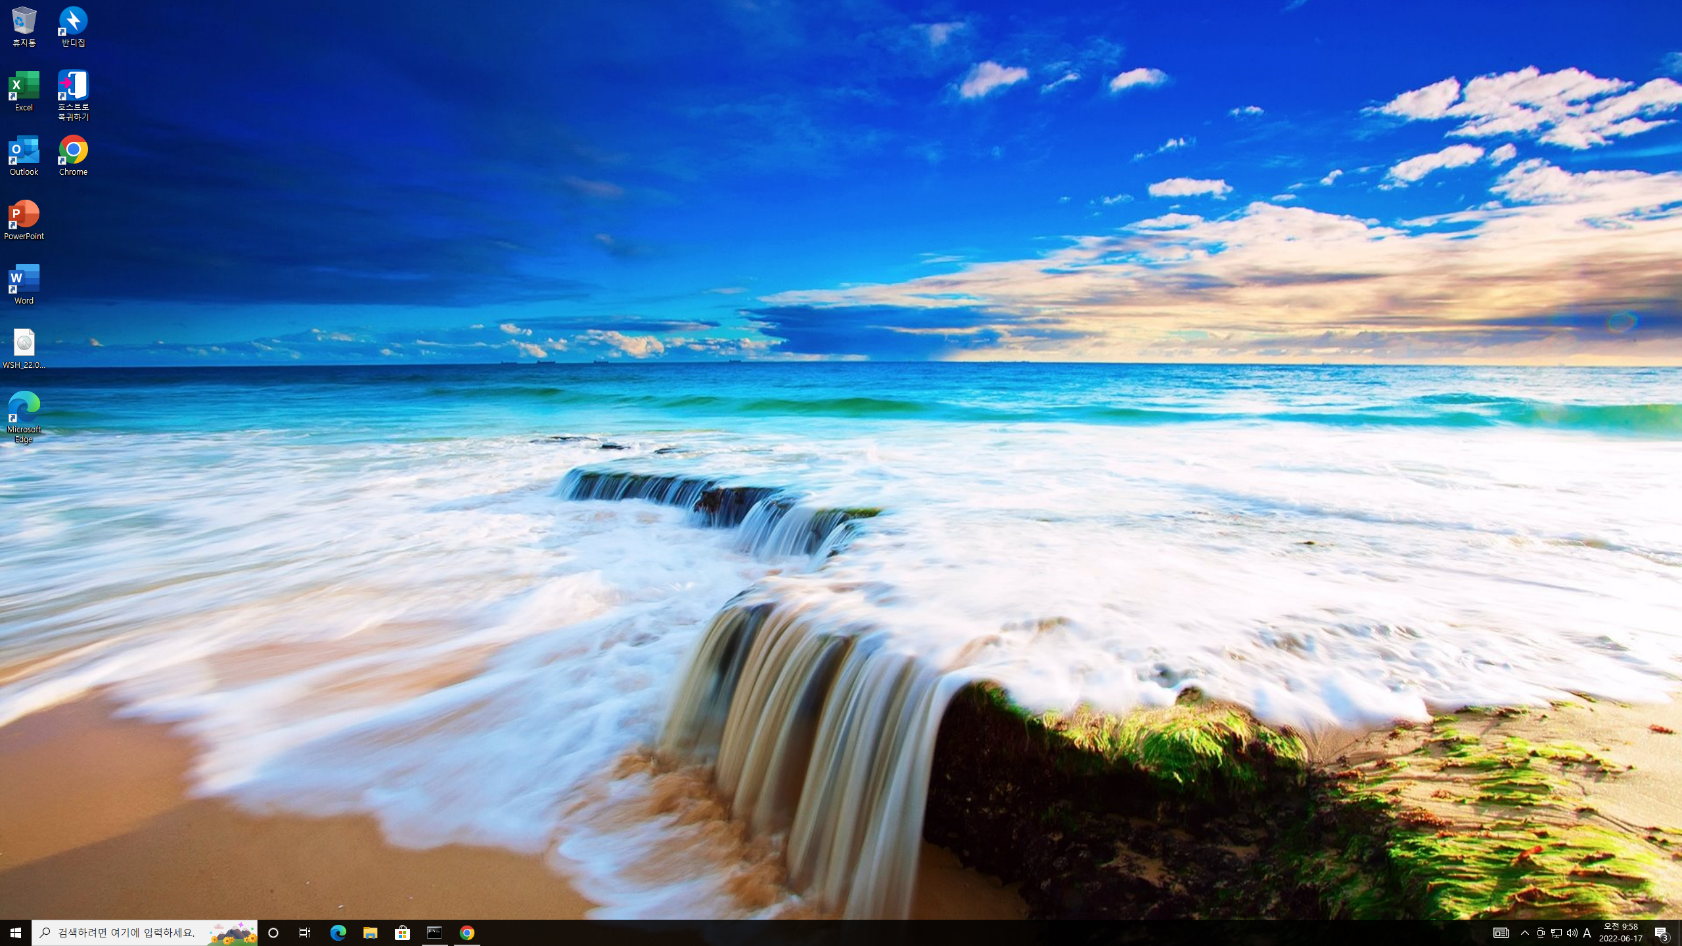Screen dimensions: 1682x946
Task: Open News and Interests tray icon
Action: pyautogui.click(x=1501, y=933)
